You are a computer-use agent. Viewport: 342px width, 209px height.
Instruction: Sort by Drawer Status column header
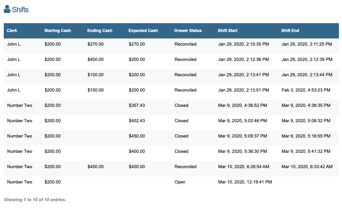188,31
